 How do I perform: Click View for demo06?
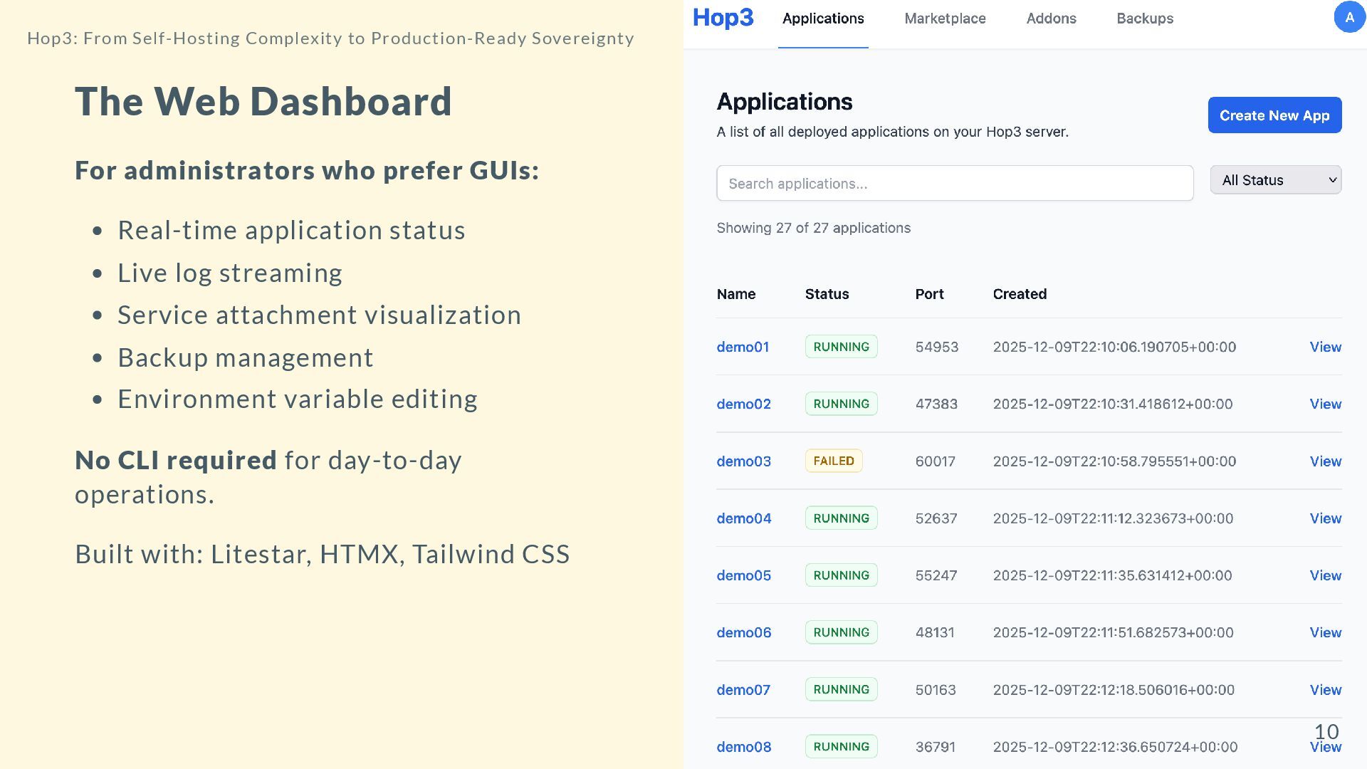click(1325, 632)
